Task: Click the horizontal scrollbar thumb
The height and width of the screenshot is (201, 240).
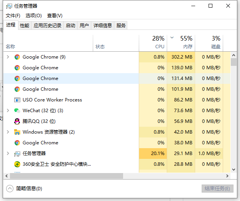Action: pos(65,176)
